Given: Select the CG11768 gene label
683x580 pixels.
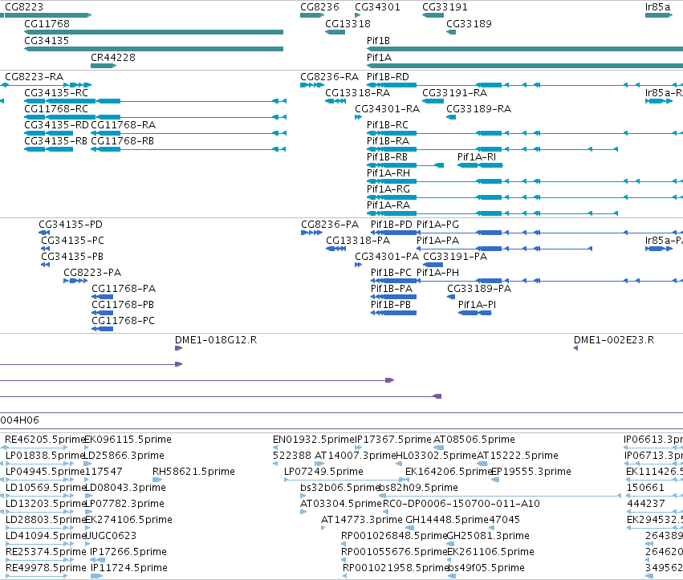Looking at the screenshot, I should [47, 23].
